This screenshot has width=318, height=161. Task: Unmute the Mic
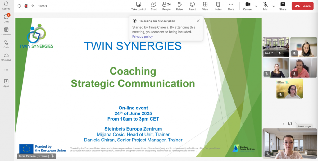pos(265,6)
